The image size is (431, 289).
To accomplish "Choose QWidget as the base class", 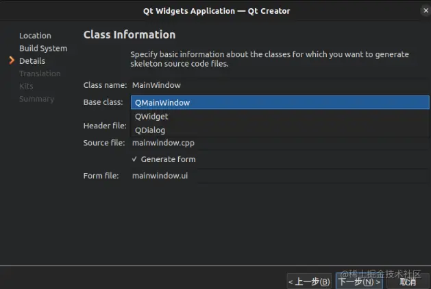I will pyautogui.click(x=280, y=116).
